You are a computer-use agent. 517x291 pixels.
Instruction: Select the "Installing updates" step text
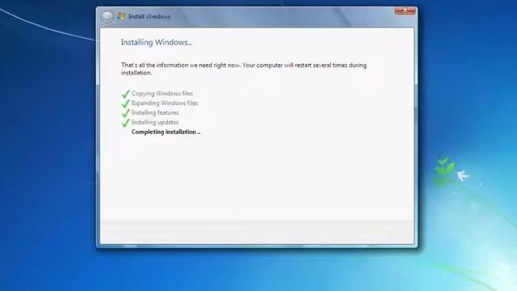pos(155,122)
